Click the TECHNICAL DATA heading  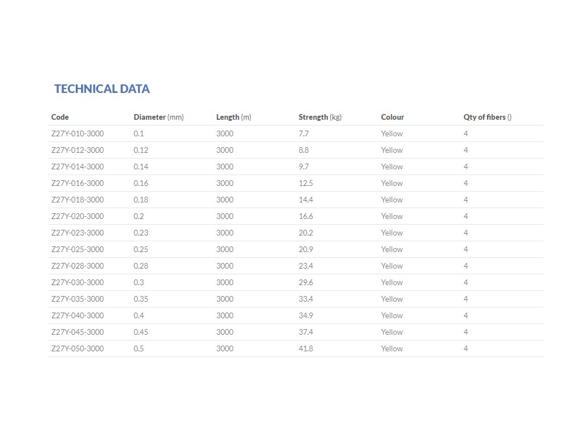102,89
